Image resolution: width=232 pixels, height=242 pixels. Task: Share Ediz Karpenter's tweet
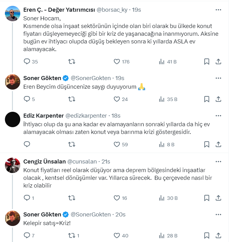pyautogui.click(x=218, y=144)
